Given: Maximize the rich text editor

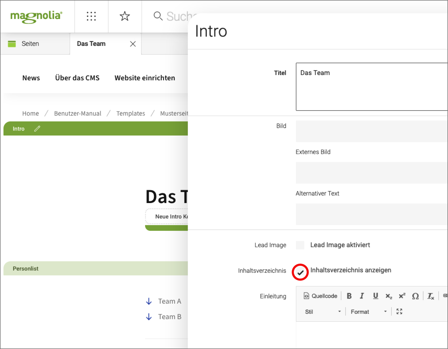Looking at the screenshot, I should pos(399,311).
